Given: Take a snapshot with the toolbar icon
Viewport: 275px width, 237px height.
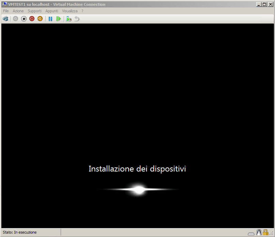Looking at the screenshot, I should point(69,19).
